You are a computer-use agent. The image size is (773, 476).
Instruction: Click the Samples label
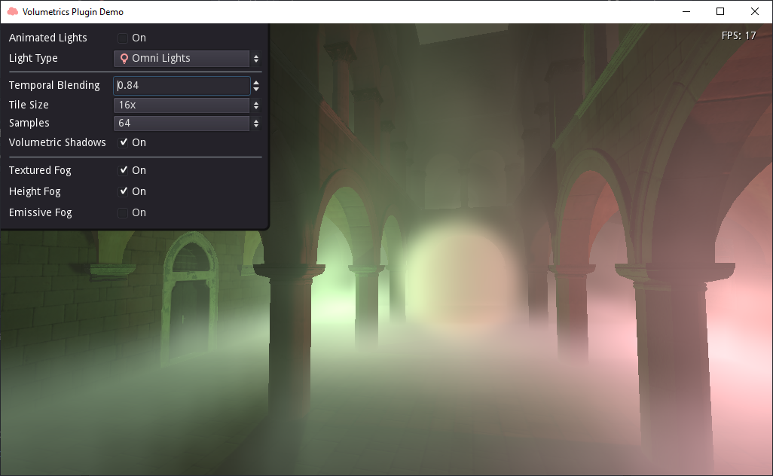coord(29,124)
